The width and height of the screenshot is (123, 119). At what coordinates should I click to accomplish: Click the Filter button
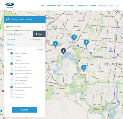[x=39, y=34]
